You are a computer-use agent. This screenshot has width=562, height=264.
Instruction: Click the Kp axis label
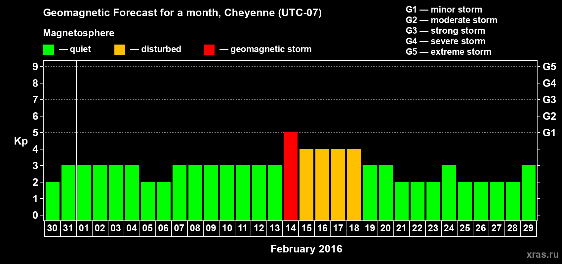pyautogui.click(x=21, y=141)
